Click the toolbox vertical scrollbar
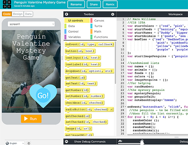The width and height of the screenshot is (188, 145). (x=115, y=63)
